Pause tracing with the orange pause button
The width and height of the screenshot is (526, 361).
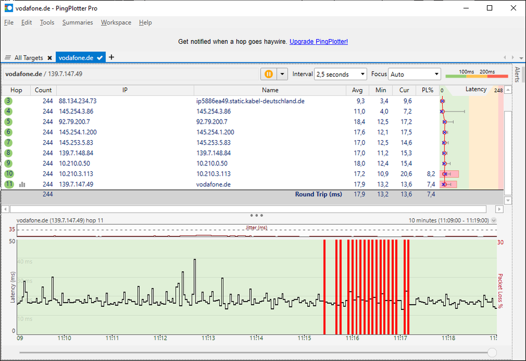click(x=268, y=74)
